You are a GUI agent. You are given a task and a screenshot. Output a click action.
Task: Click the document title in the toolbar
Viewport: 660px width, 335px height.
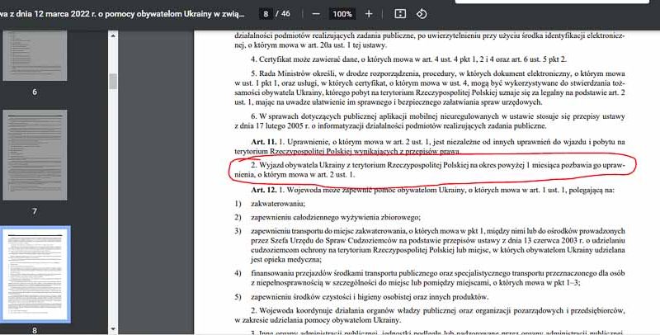[x=122, y=14]
